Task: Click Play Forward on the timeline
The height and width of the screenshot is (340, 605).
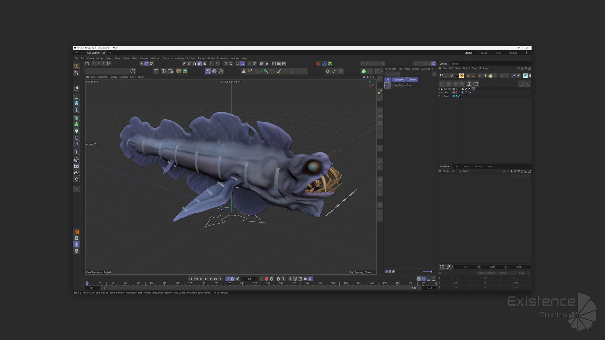Action: point(206,279)
